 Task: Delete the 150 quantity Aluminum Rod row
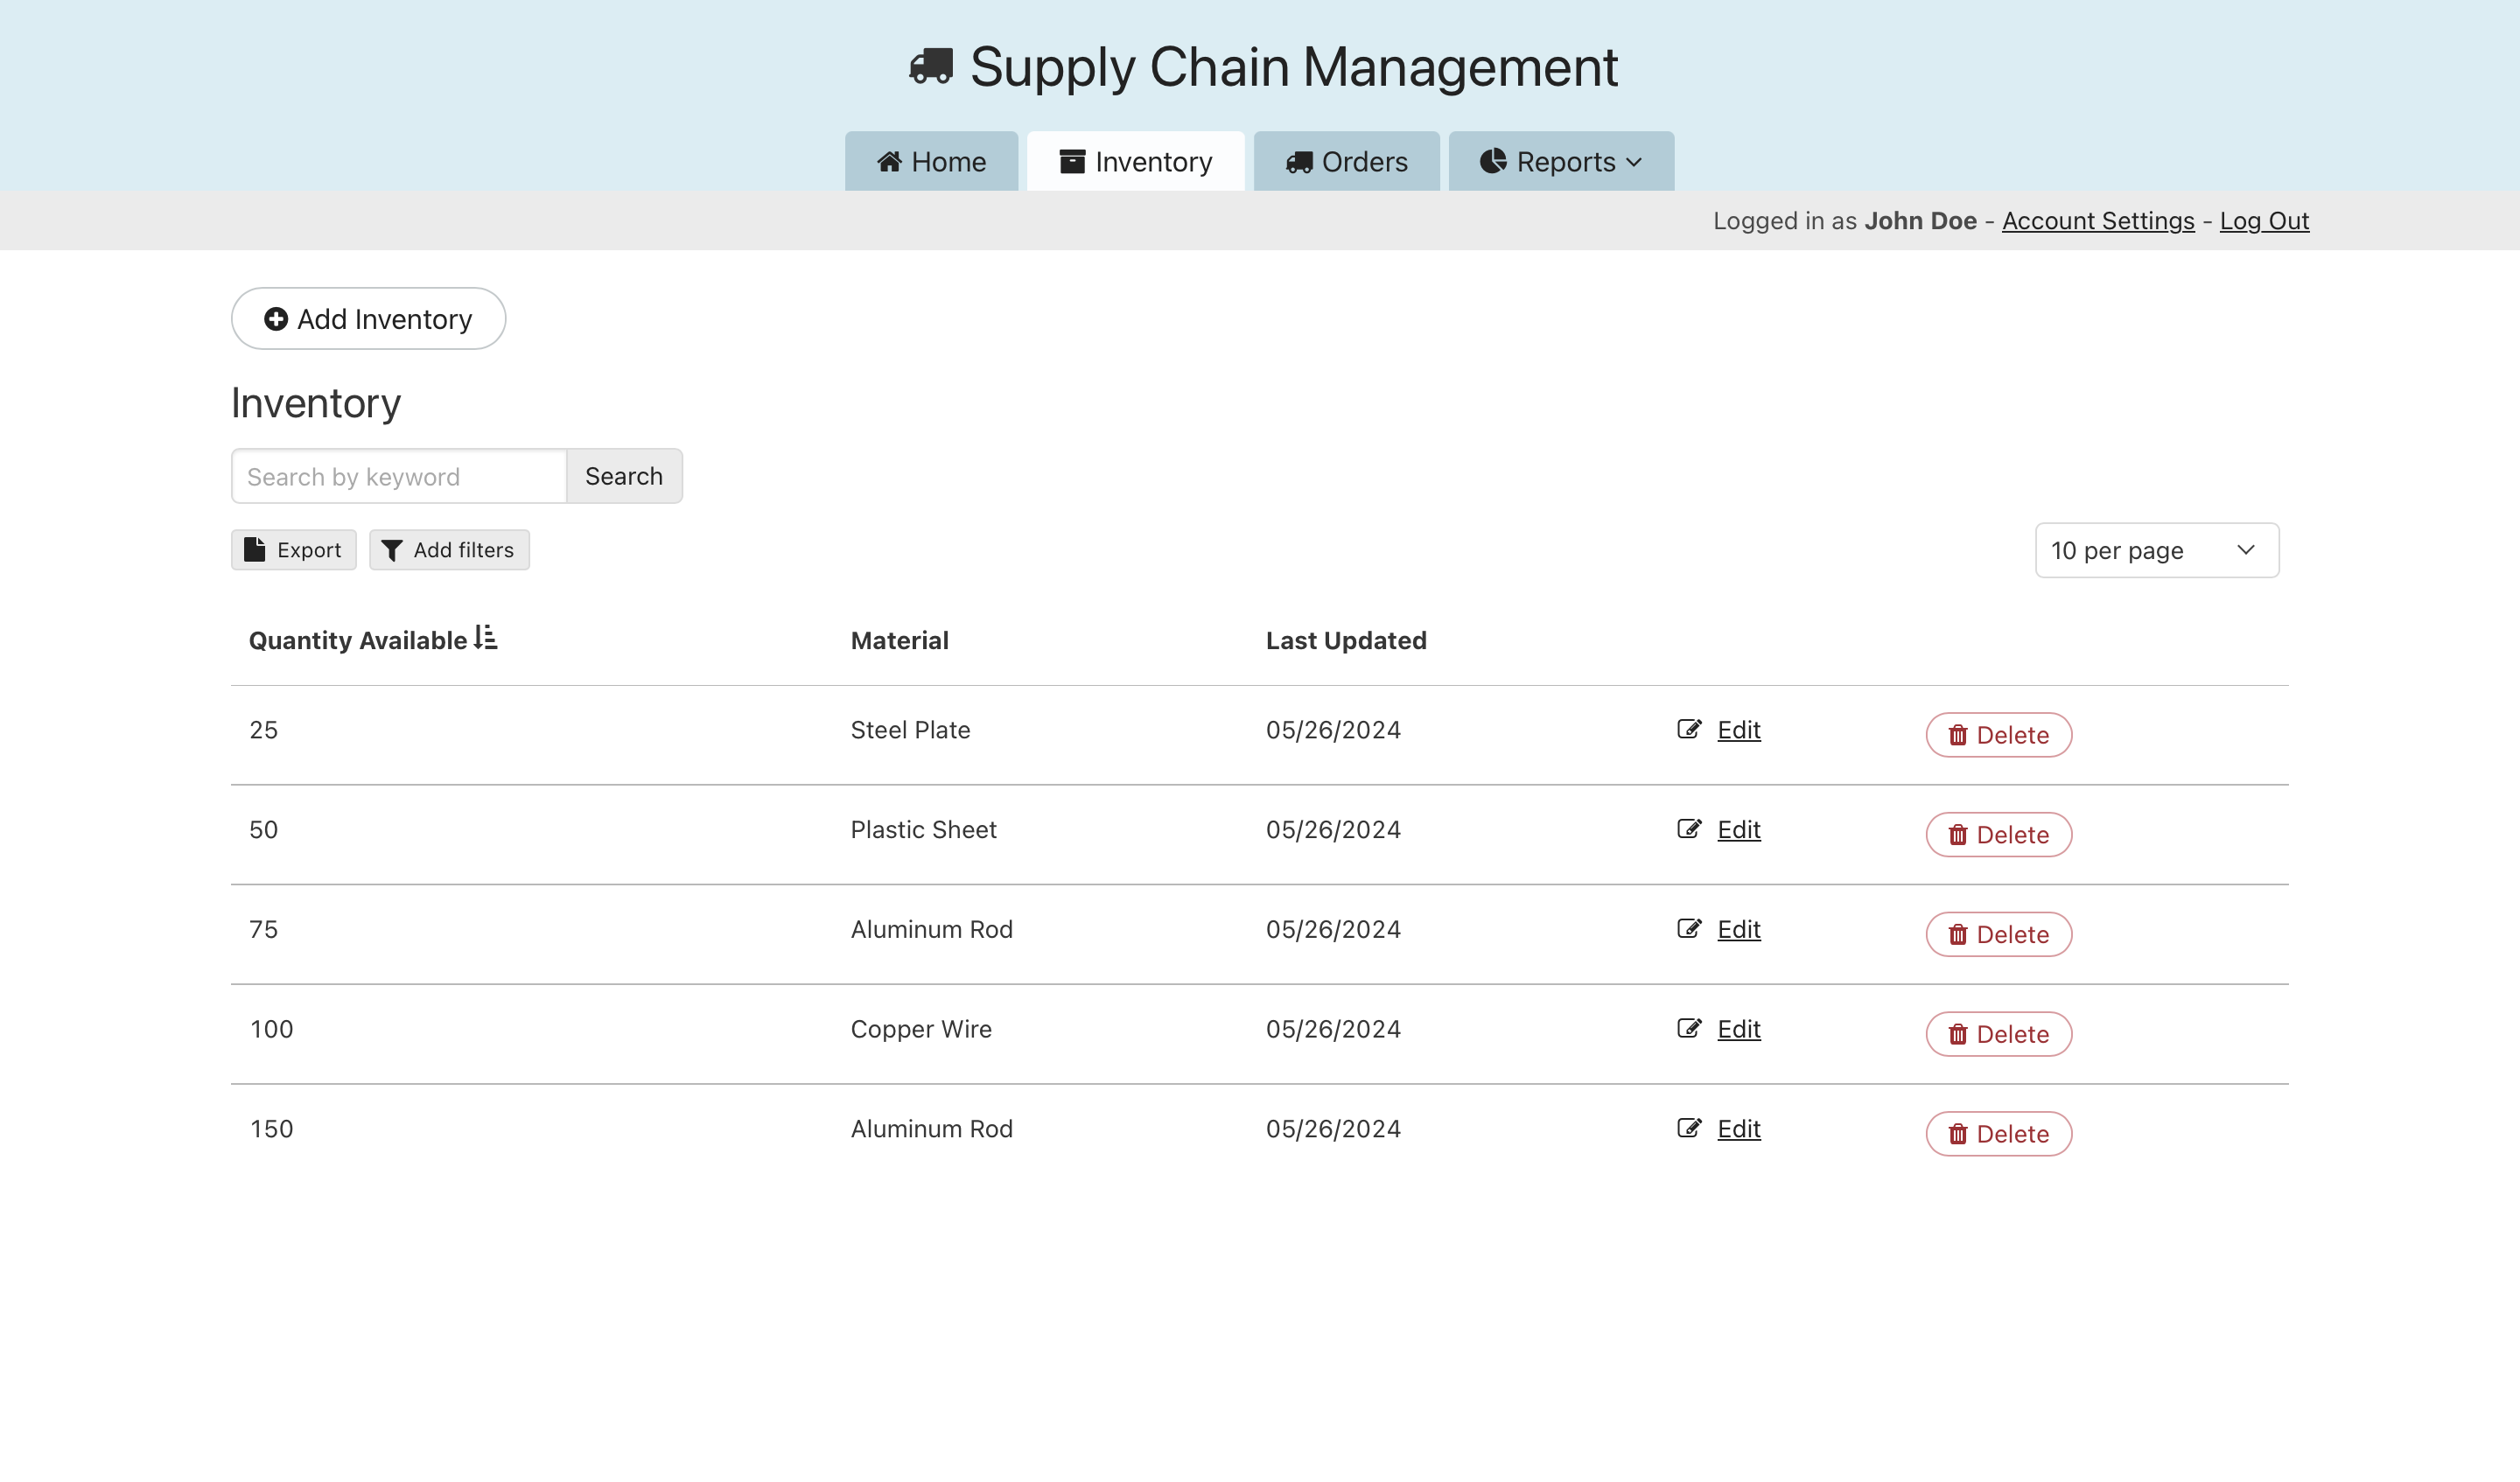1998,1134
